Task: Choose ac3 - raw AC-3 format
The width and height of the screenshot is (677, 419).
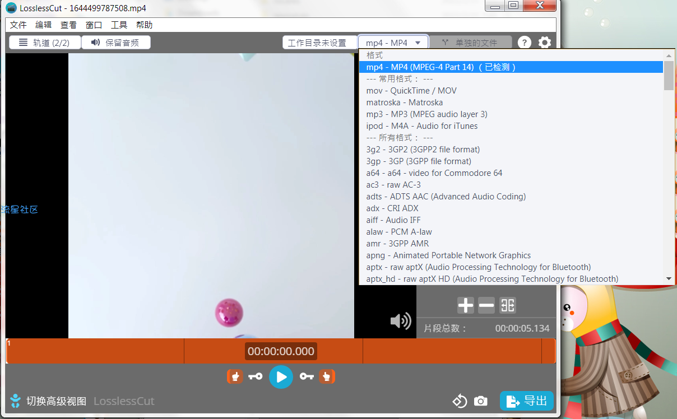Action: 511,185
